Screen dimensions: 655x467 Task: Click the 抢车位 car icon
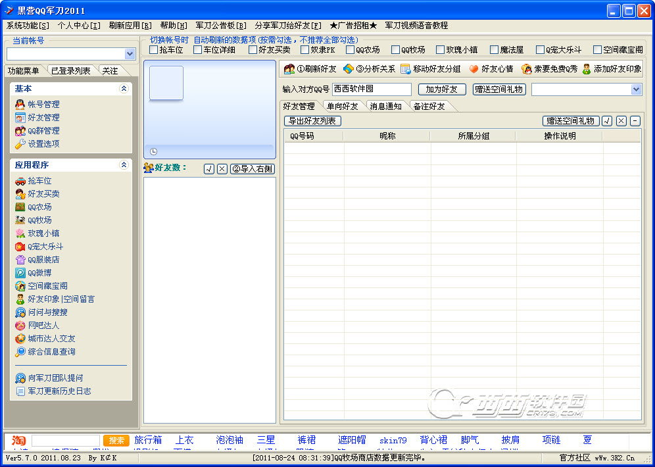coord(20,181)
